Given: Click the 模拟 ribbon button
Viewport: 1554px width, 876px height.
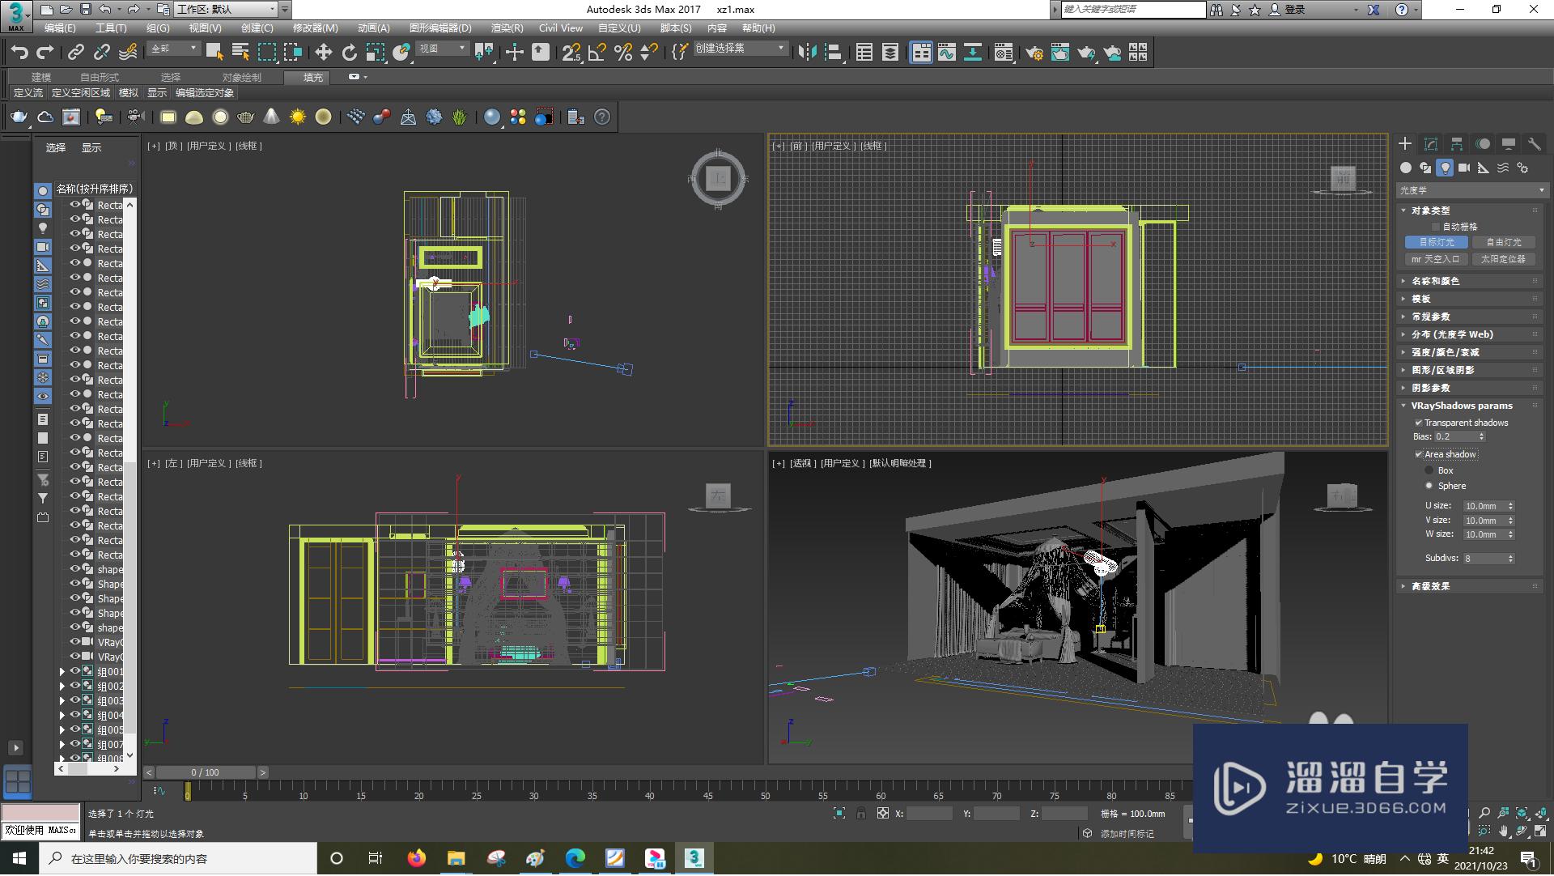Looking at the screenshot, I should pos(129,93).
